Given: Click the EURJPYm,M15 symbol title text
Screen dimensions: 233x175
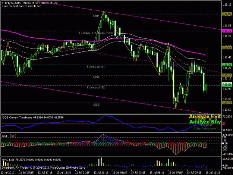Looking at the screenshot, I should tap(11, 3).
